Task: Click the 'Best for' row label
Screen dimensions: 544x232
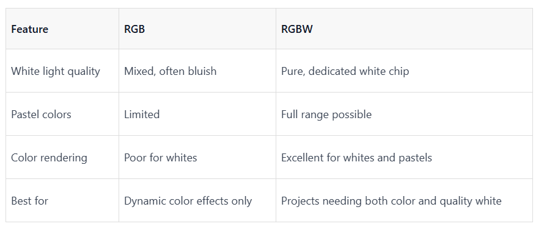Action: pos(62,200)
